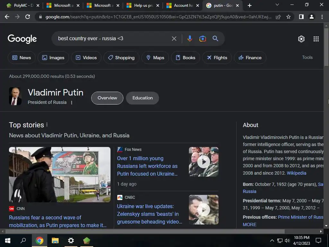The width and height of the screenshot is (329, 247).
Task: Open File Explorer from the taskbar
Action: (x=55, y=241)
